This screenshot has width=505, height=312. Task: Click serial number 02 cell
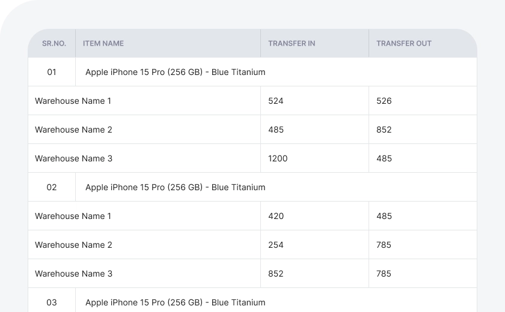52,187
